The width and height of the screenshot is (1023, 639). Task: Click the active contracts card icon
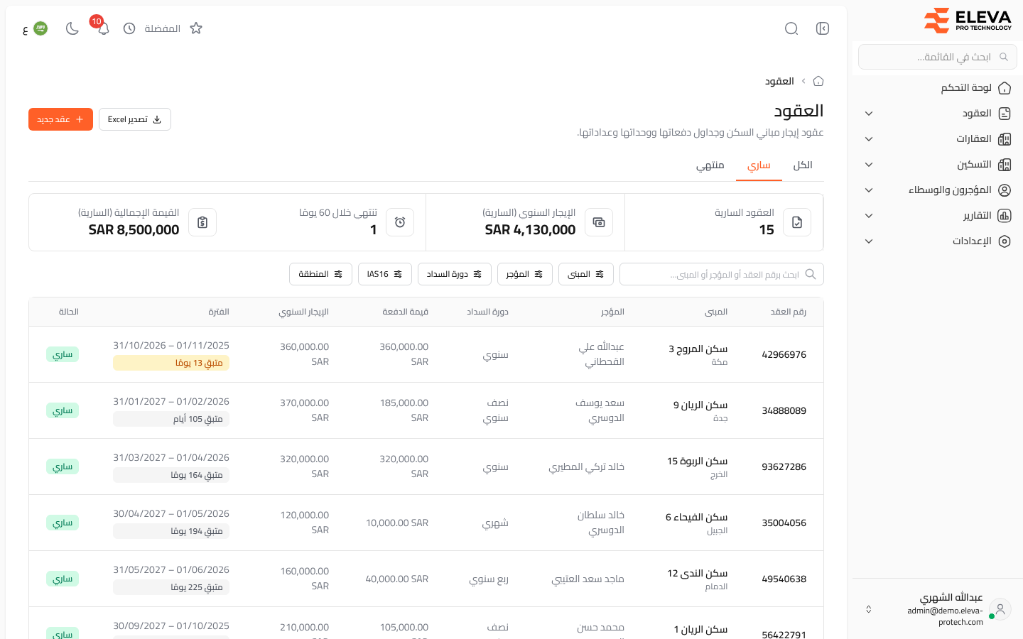coord(797,222)
